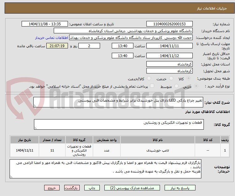Click the announcement date field 1404/11/08 - 13:35
The image size is (235, 196).
pyautogui.click(x=45, y=24)
